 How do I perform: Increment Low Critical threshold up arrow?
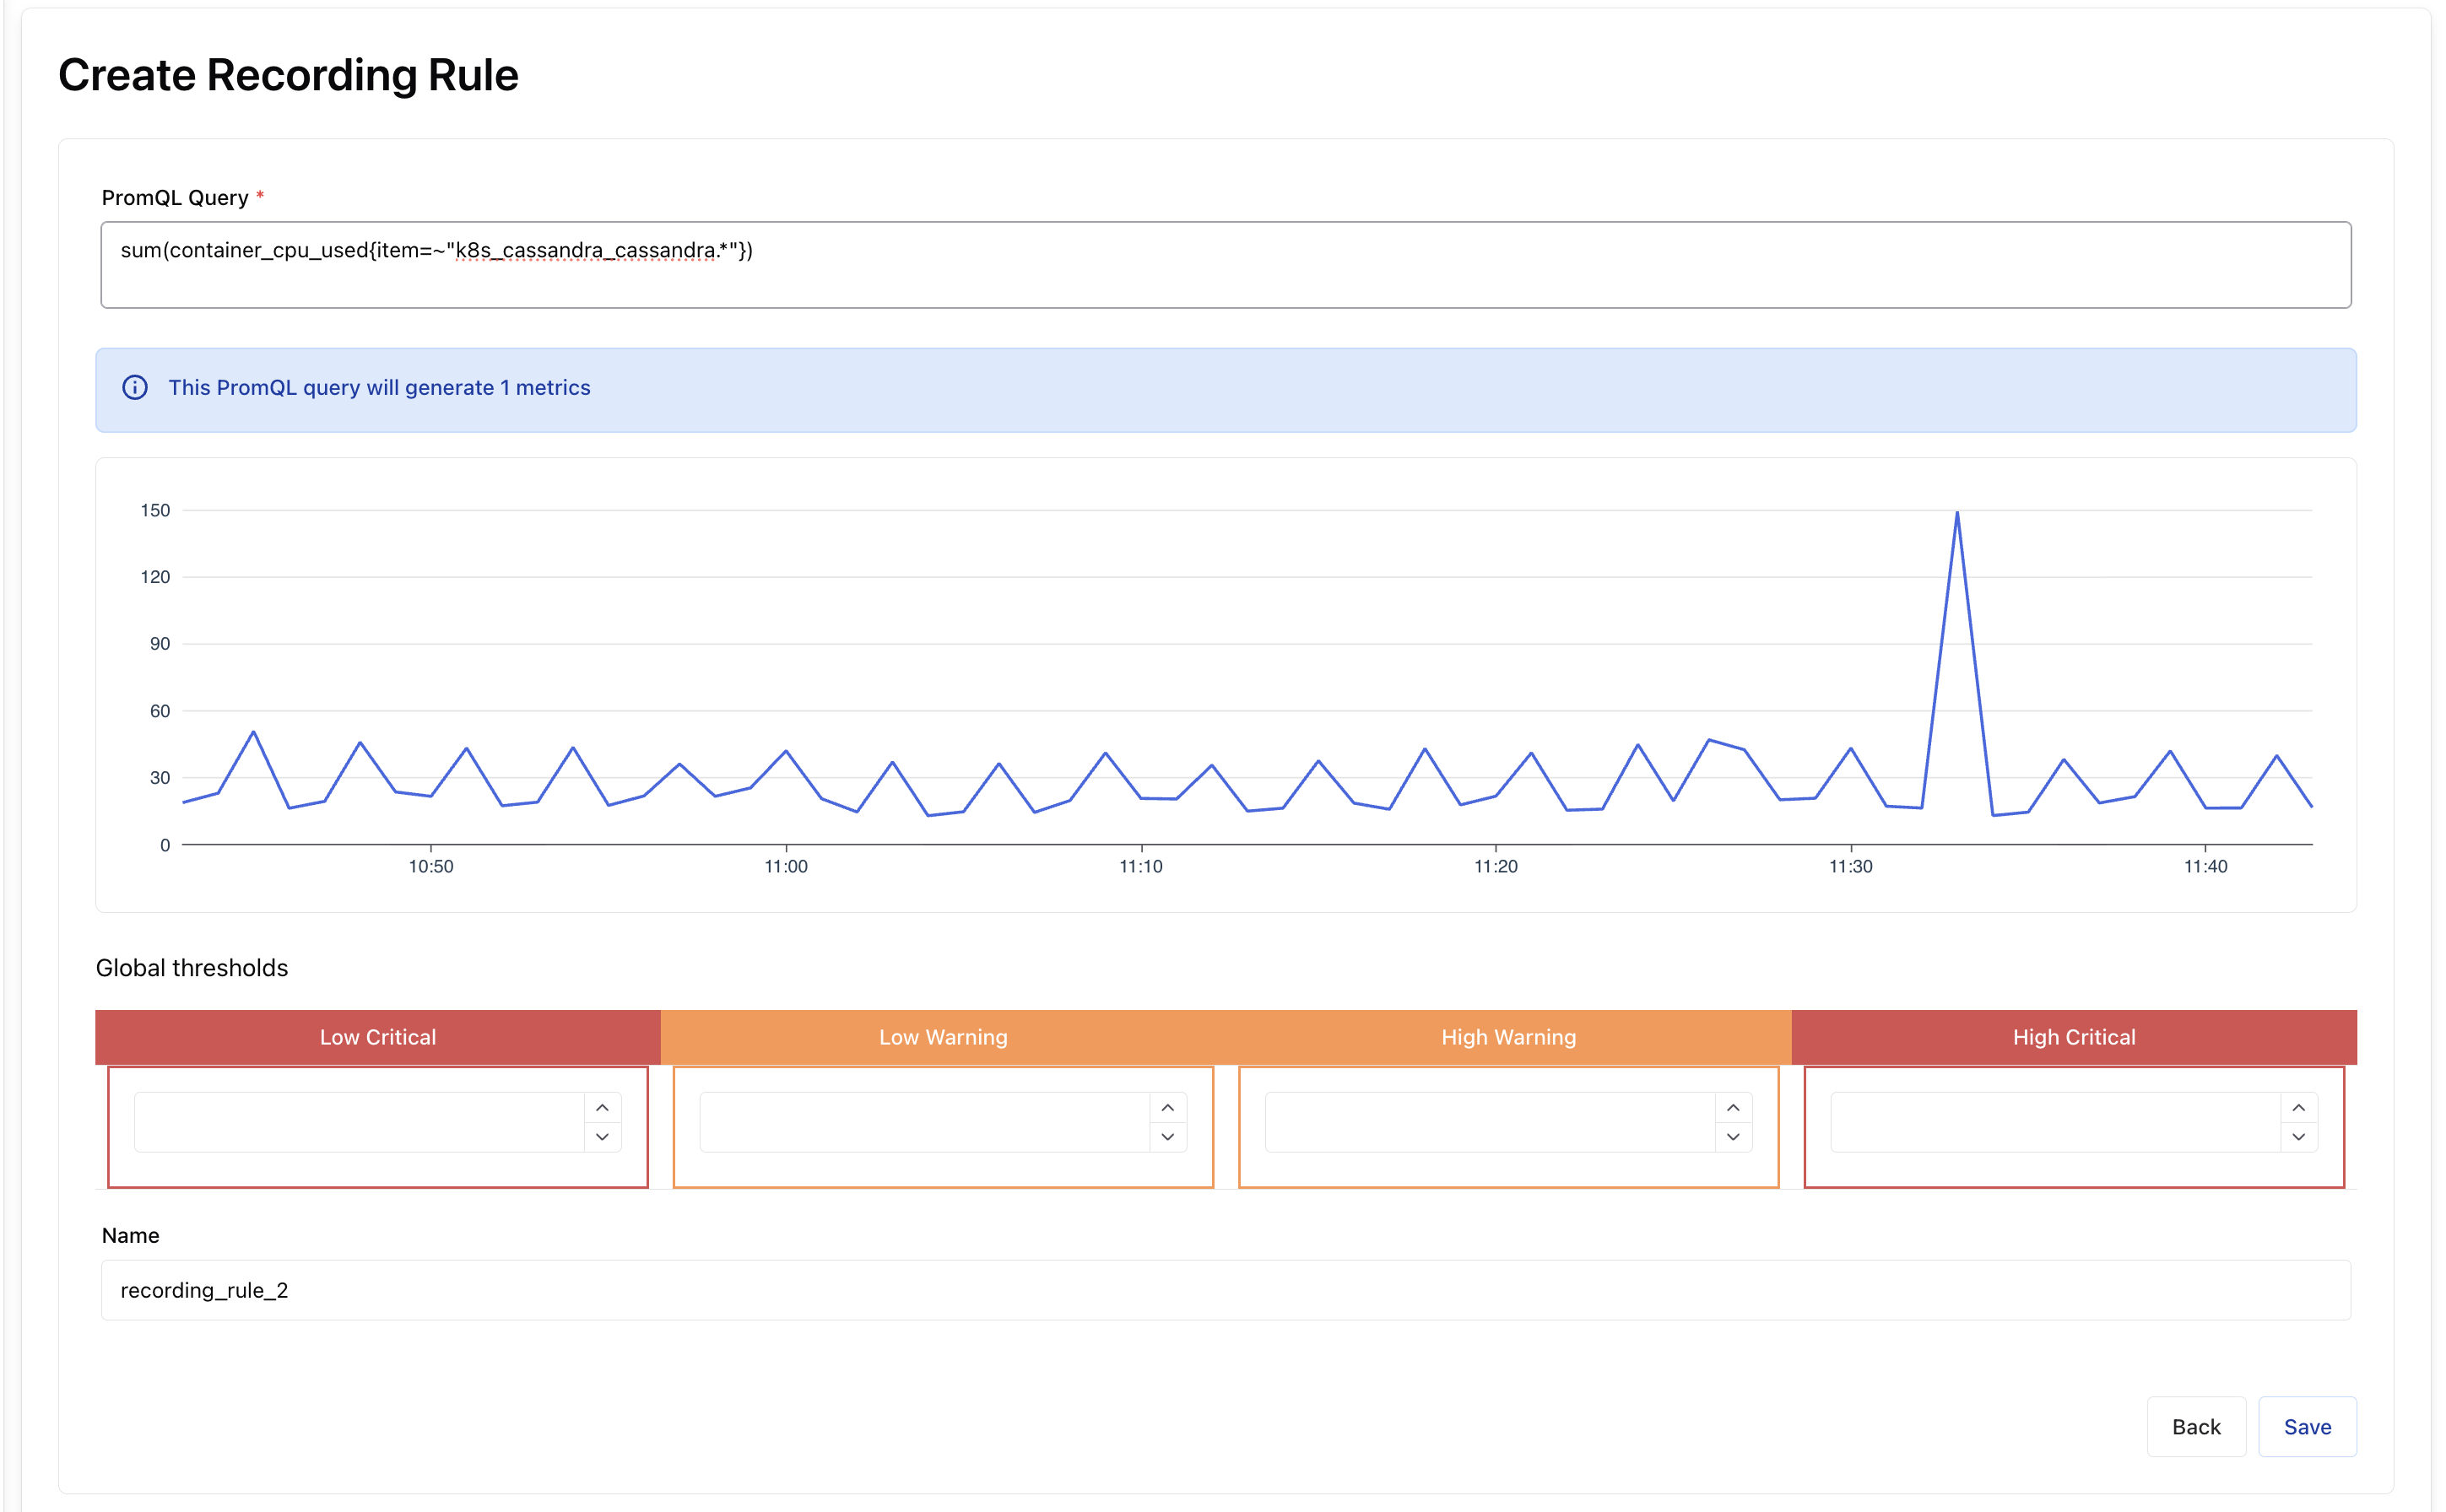(x=603, y=1107)
